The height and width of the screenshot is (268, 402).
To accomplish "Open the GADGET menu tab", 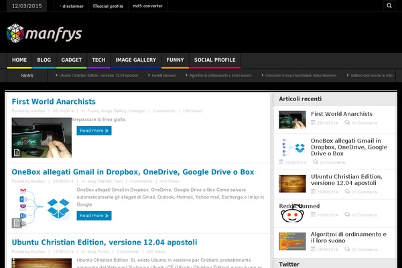I will coord(71,60).
